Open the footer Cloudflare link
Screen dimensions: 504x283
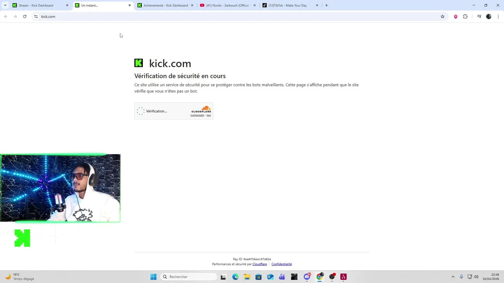[259, 264]
